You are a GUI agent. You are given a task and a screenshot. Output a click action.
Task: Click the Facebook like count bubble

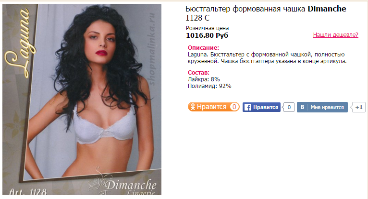coord(289,107)
